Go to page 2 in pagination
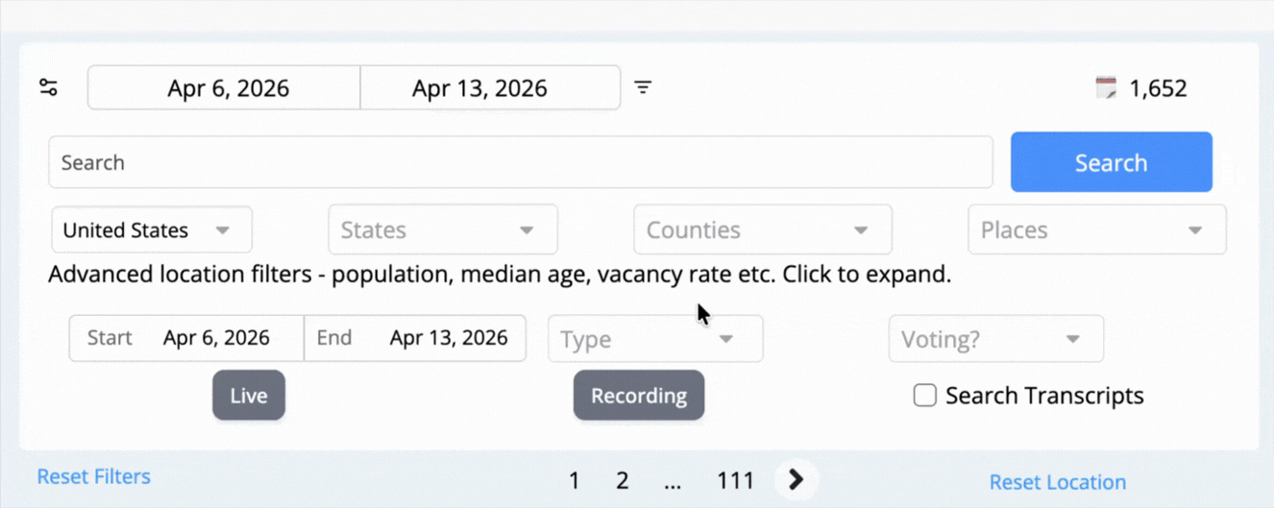This screenshot has width=1274, height=508. pyautogui.click(x=623, y=480)
